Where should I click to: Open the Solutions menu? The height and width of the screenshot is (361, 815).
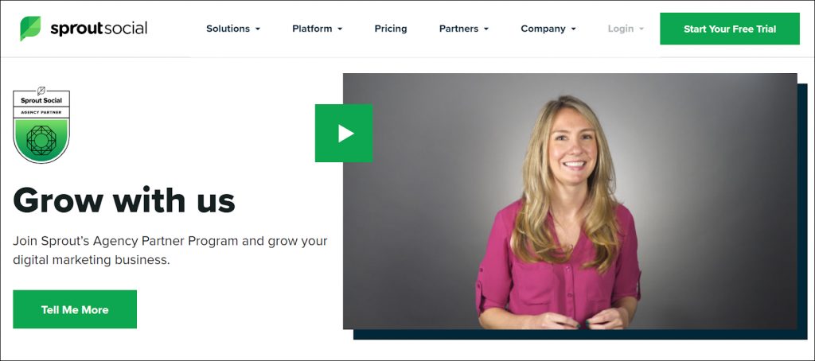pyautogui.click(x=228, y=29)
